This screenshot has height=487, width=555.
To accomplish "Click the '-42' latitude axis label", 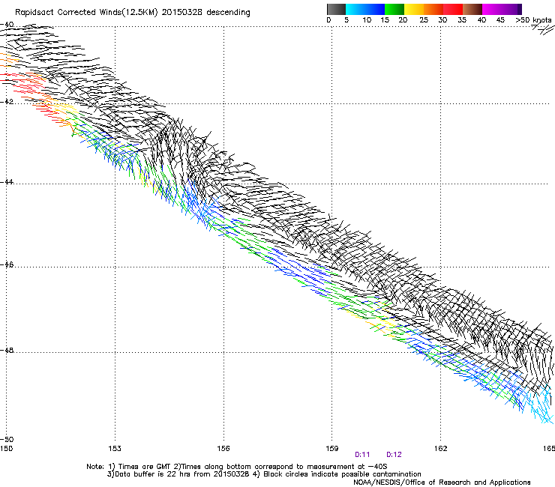I will (7, 102).
